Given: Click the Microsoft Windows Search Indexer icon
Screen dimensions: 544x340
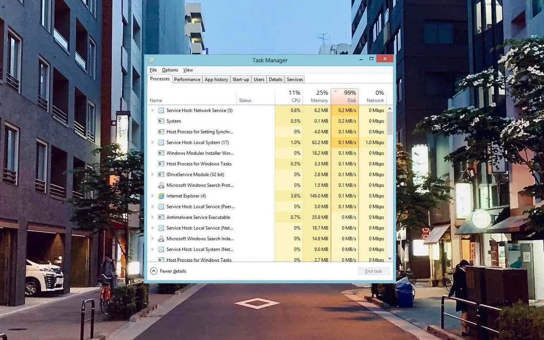Looking at the screenshot, I should pos(161,238).
